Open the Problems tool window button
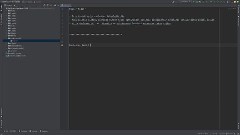This screenshot has height=135, width=240. point(23,131)
